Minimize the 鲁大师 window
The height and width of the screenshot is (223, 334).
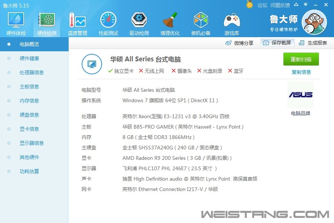[316, 5]
